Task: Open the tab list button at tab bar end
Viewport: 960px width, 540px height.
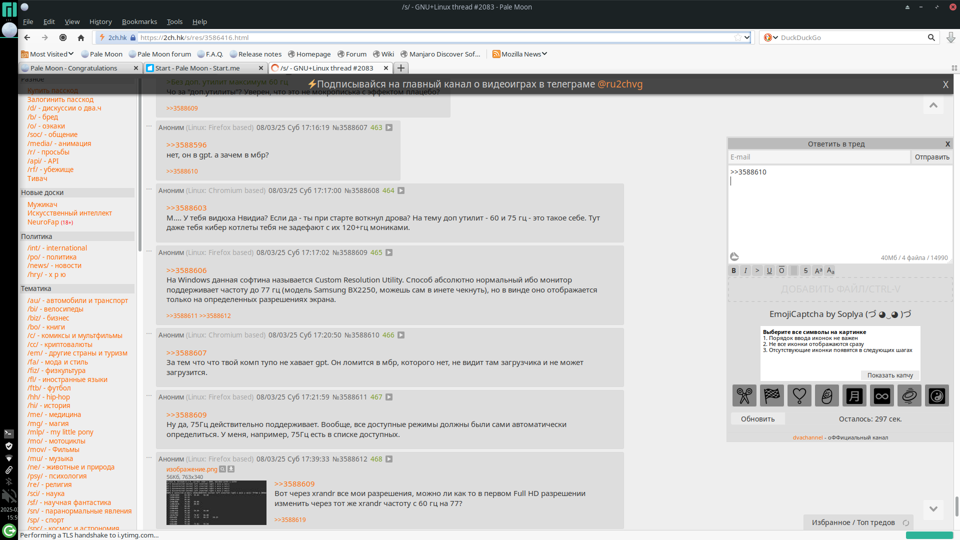Action: [954, 68]
